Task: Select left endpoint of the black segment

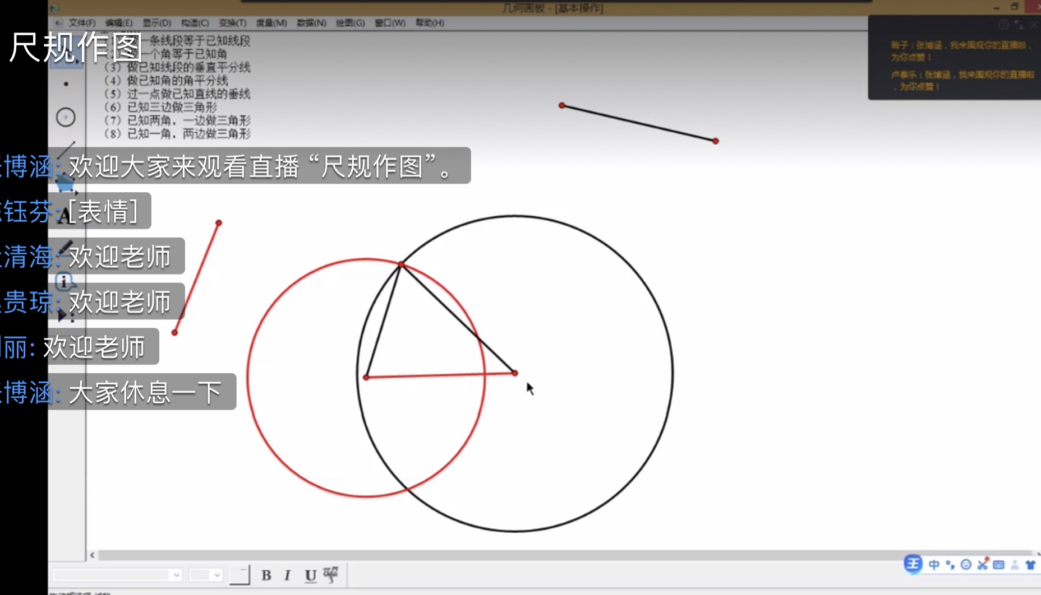Action: click(562, 105)
